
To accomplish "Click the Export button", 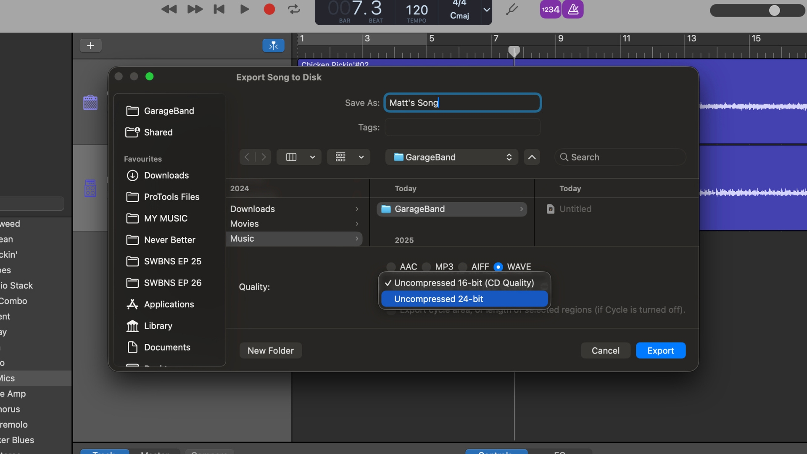I will 660,351.
